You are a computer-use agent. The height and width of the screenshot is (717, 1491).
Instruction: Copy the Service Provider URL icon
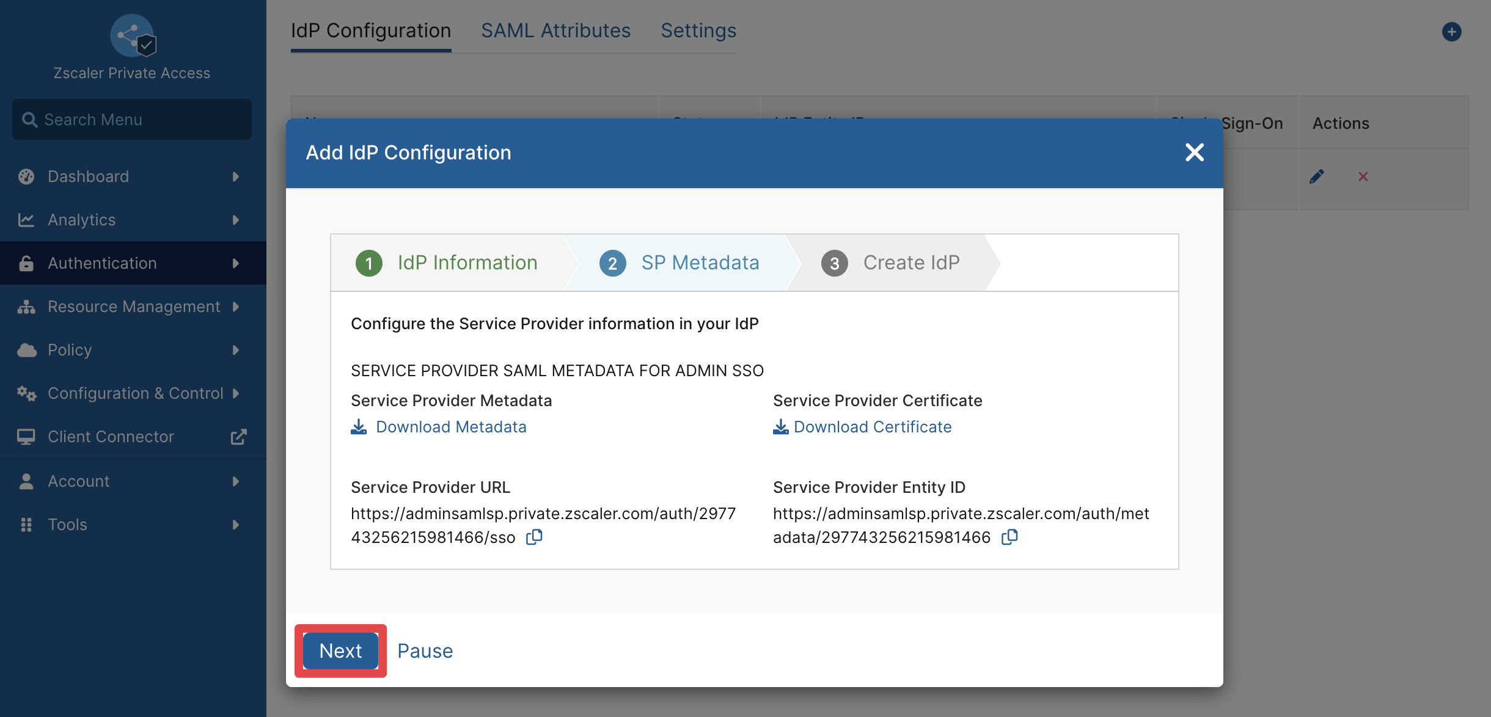point(535,537)
